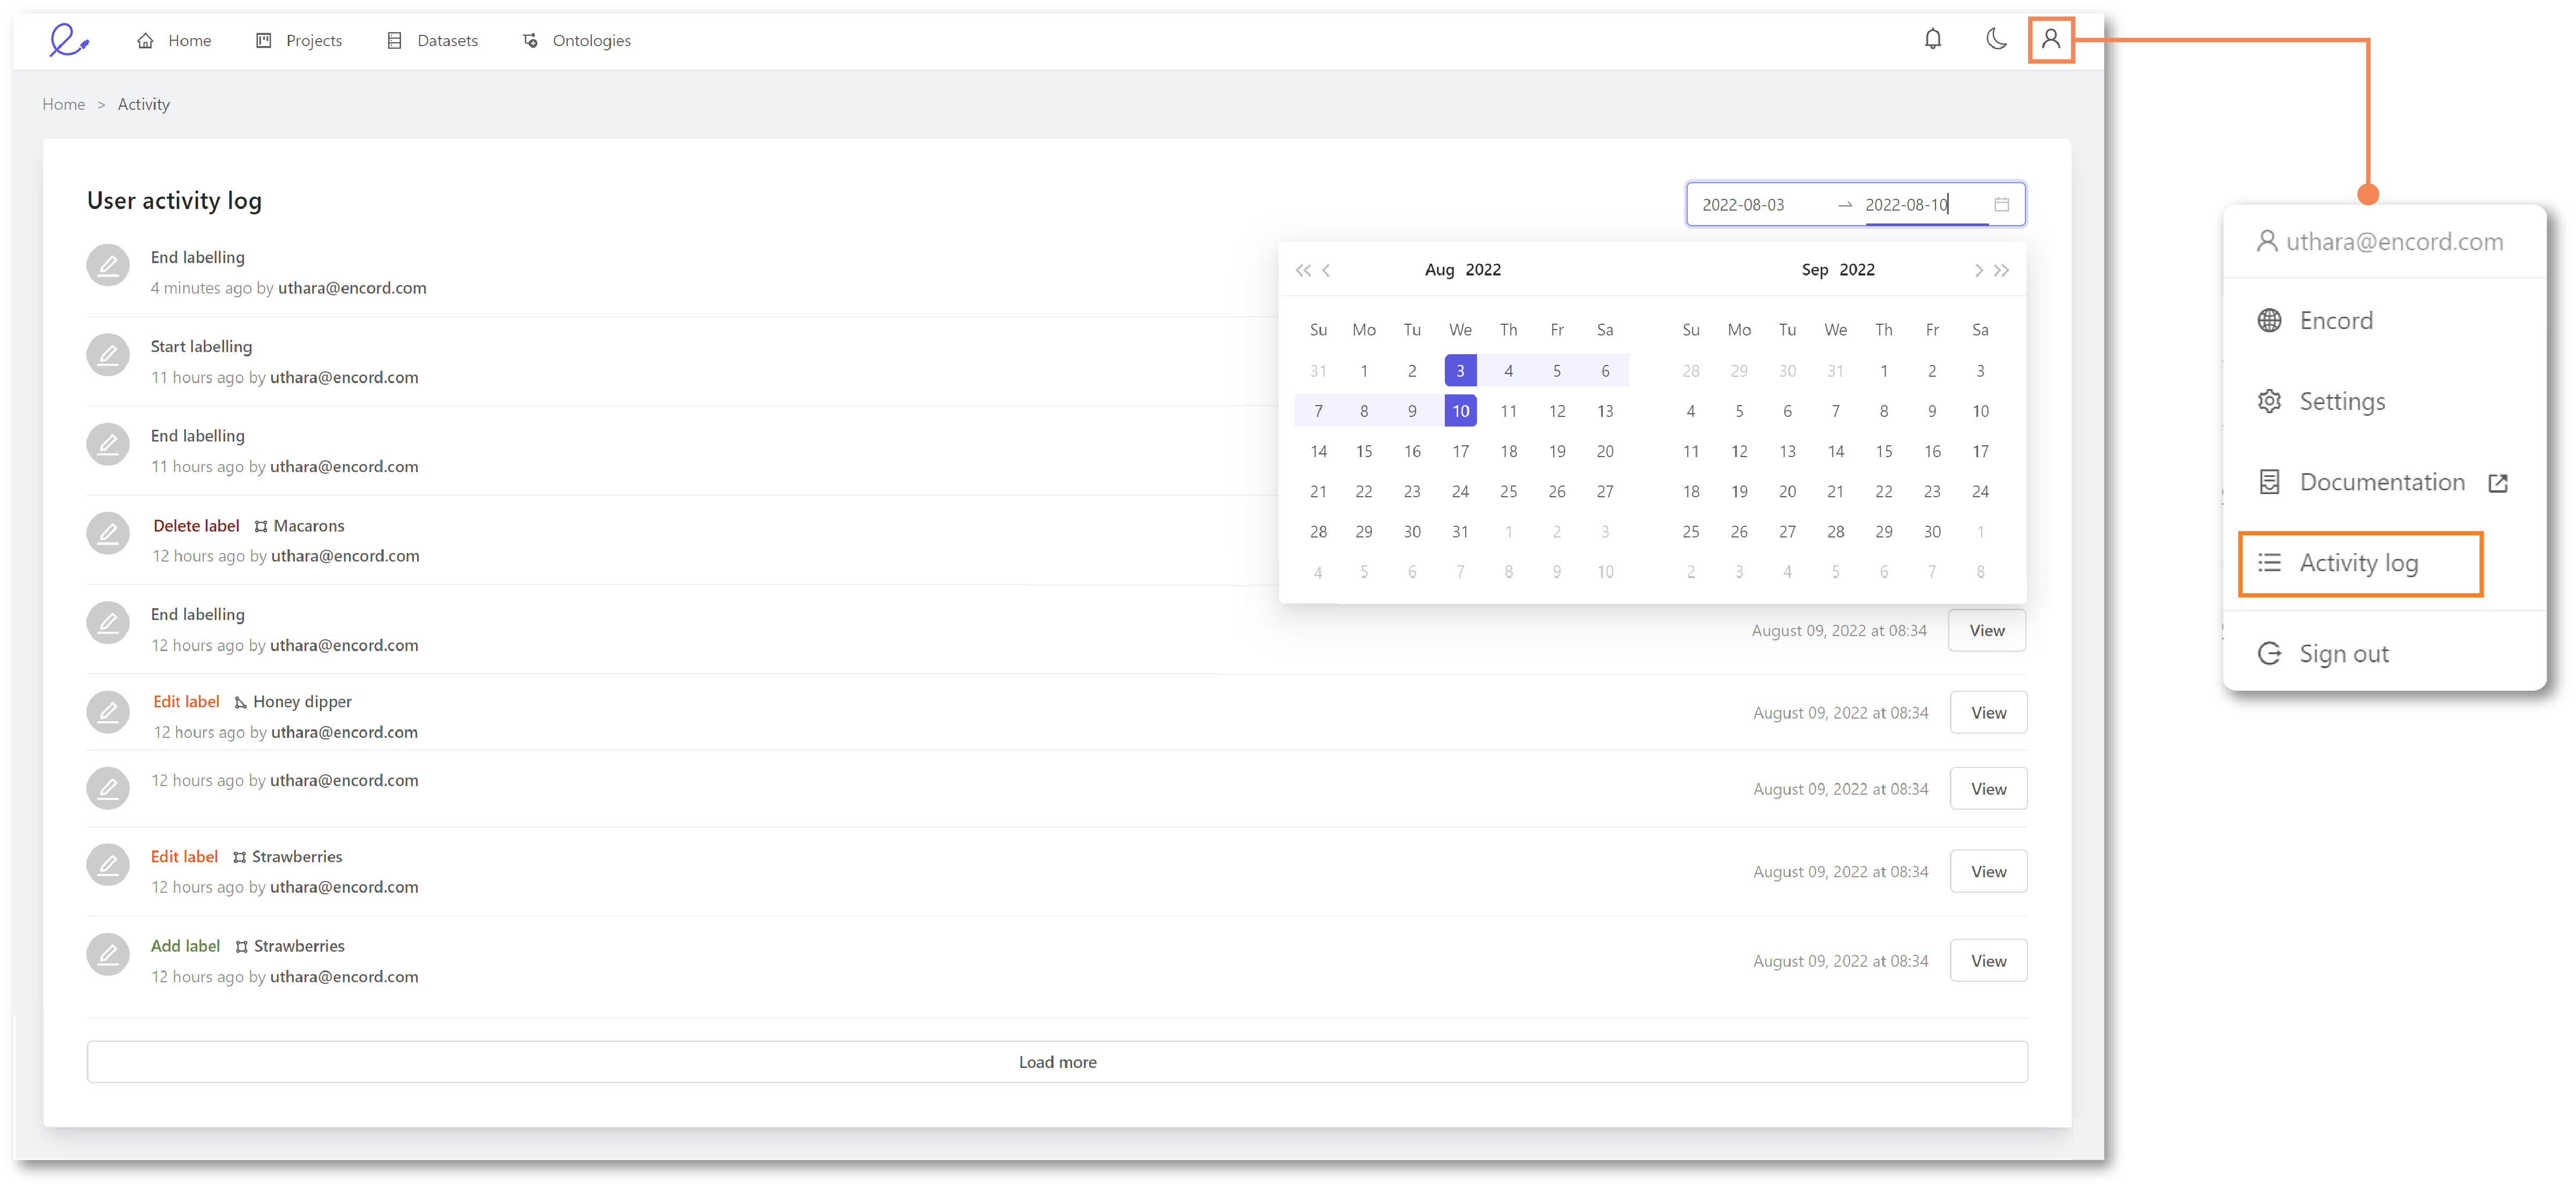Screen dimensions: 2576x1188
Task: Click the Encord globe icon in user menu
Action: click(2269, 320)
